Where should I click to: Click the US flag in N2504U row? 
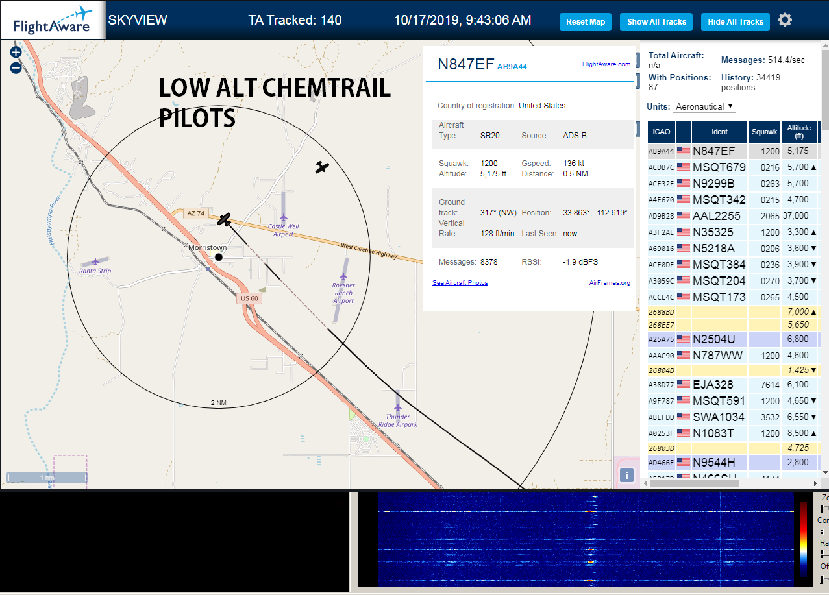tap(684, 339)
